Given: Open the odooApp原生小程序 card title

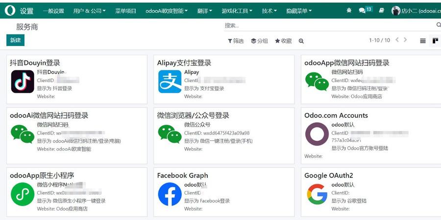Looking at the screenshot, I should (x=42, y=176).
